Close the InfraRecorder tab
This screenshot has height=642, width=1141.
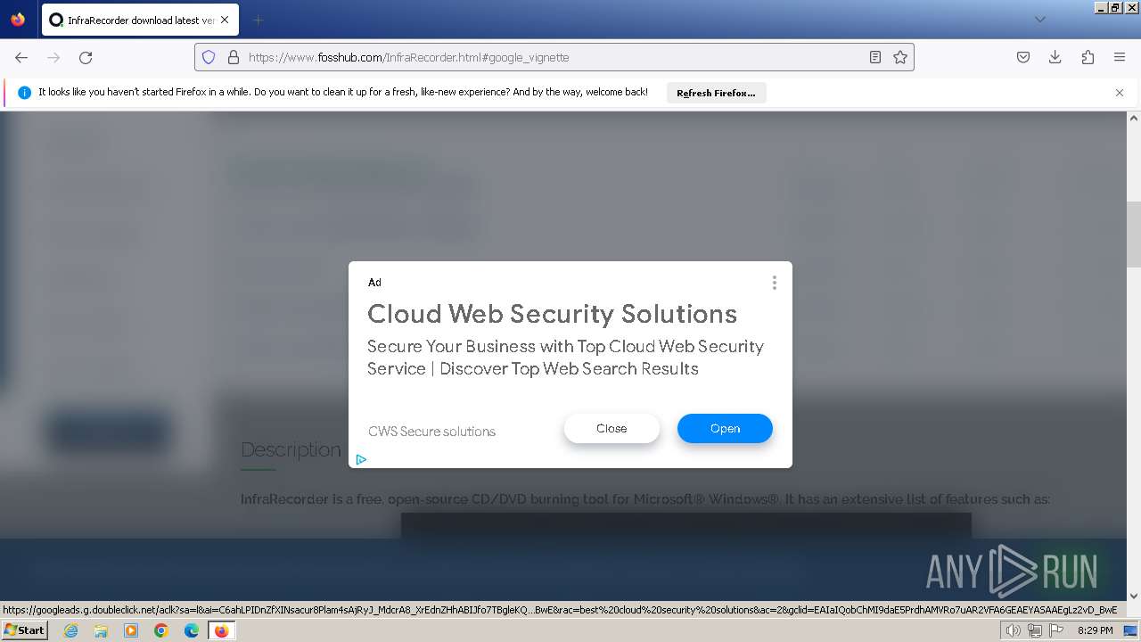point(224,20)
